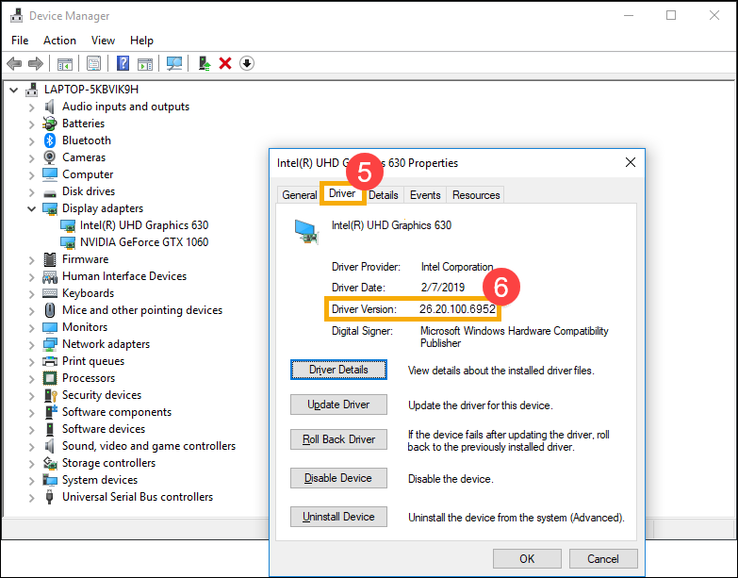
Task: Click the Back arrow in the toolbar
Action: coord(14,63)
